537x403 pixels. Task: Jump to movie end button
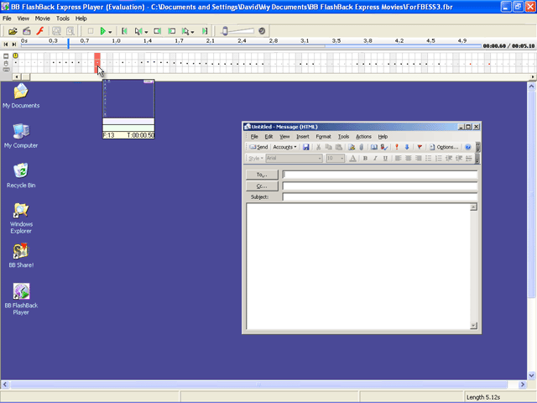coord(205,31)
